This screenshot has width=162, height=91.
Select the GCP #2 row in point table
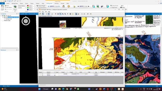click(x=81, y=75)
